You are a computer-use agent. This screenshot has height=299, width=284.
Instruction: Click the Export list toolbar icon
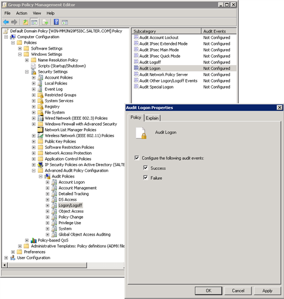pos(45,22)
